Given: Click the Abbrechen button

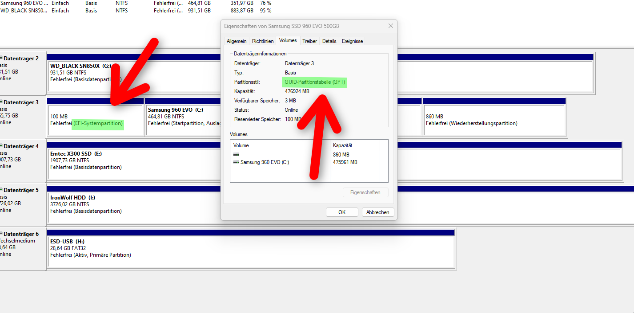Looking at the screenshot, I should (x=378, y=212).
